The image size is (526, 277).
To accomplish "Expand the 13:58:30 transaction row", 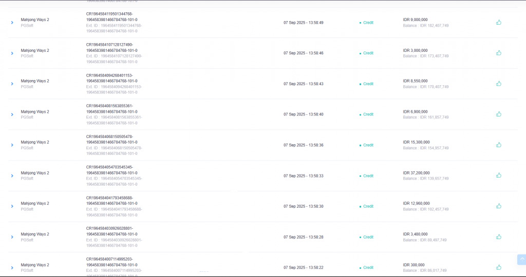I will (12, 206).
